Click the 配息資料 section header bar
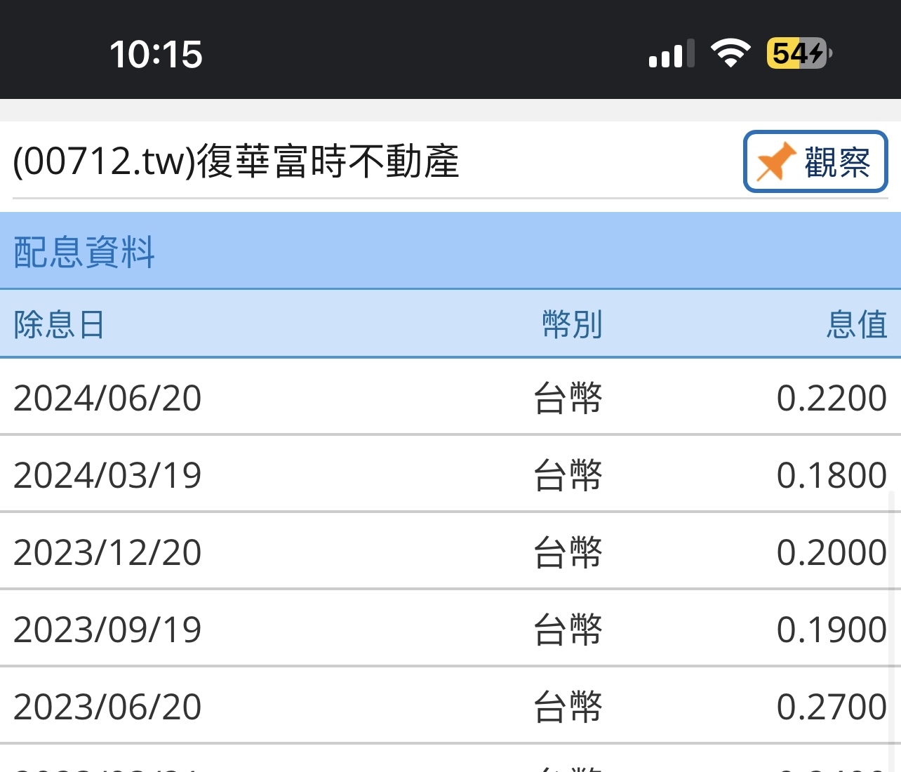The image size is (901, 772). pos(82,253)
